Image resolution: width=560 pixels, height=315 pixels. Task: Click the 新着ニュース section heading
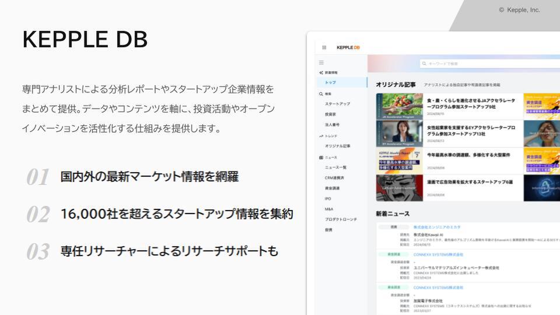[x=393, y=213]
